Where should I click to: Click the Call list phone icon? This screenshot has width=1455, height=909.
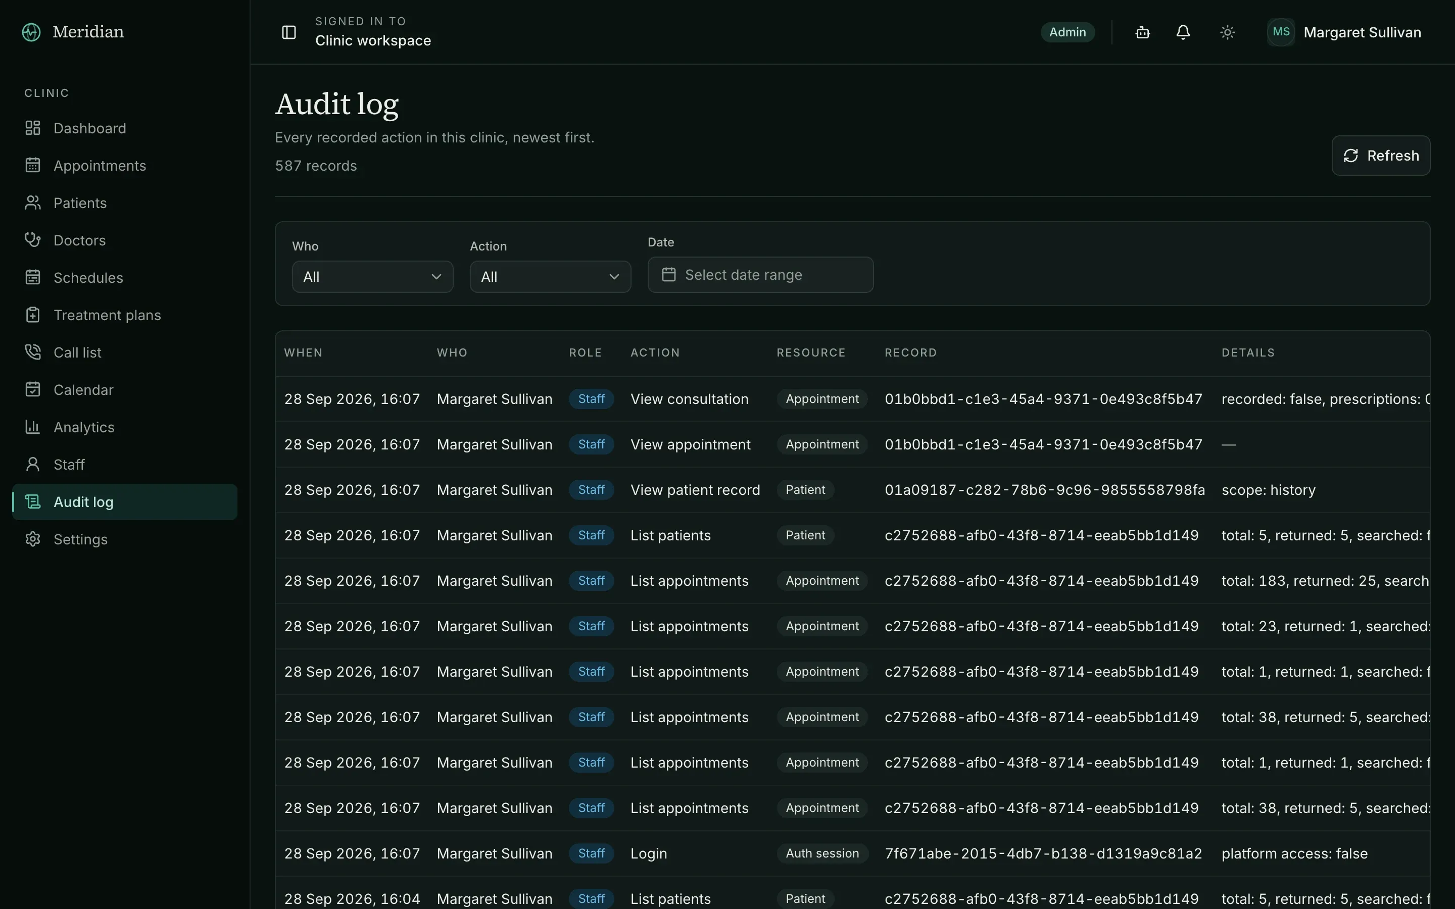pyautogui.click(x=32, y=351)
